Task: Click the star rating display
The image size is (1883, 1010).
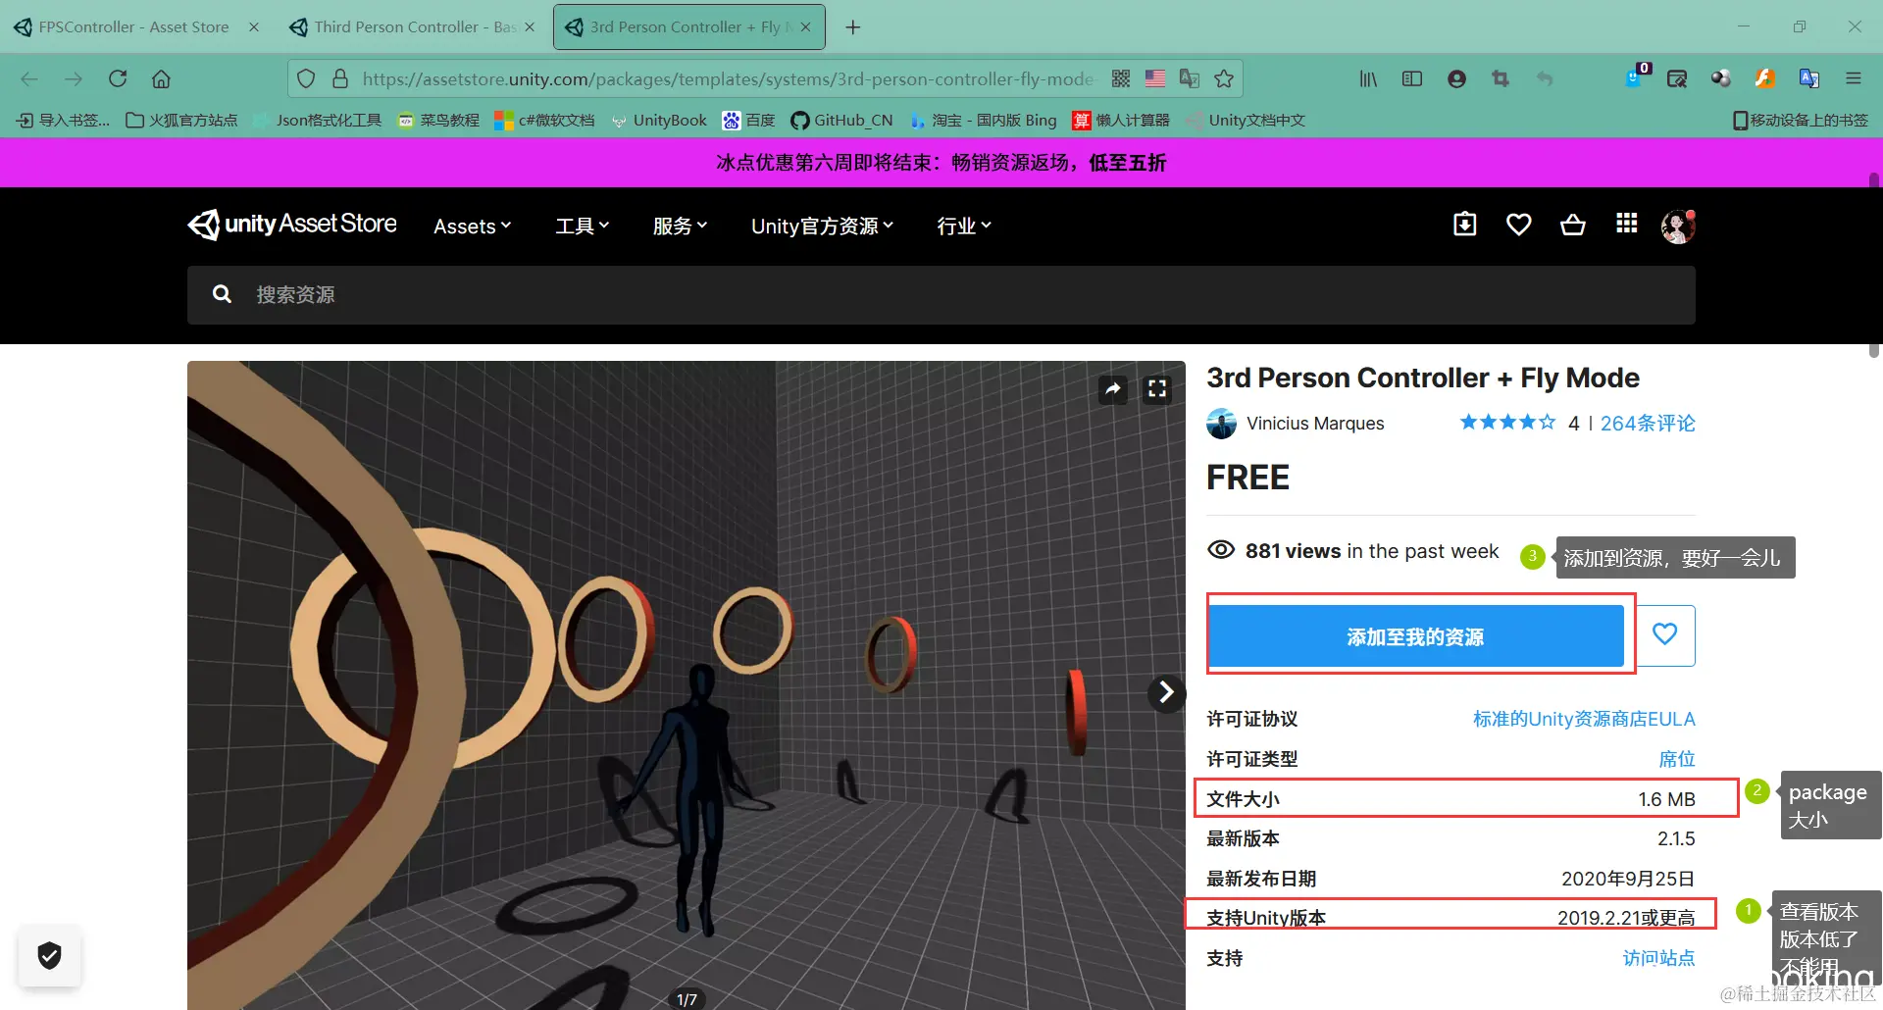Action: click(1507, 423)
